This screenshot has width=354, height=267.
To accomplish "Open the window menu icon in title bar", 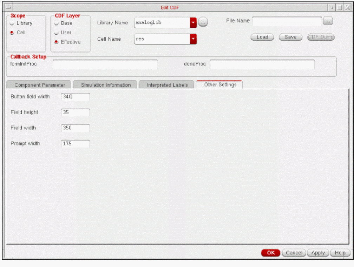I will click(8, 8).
